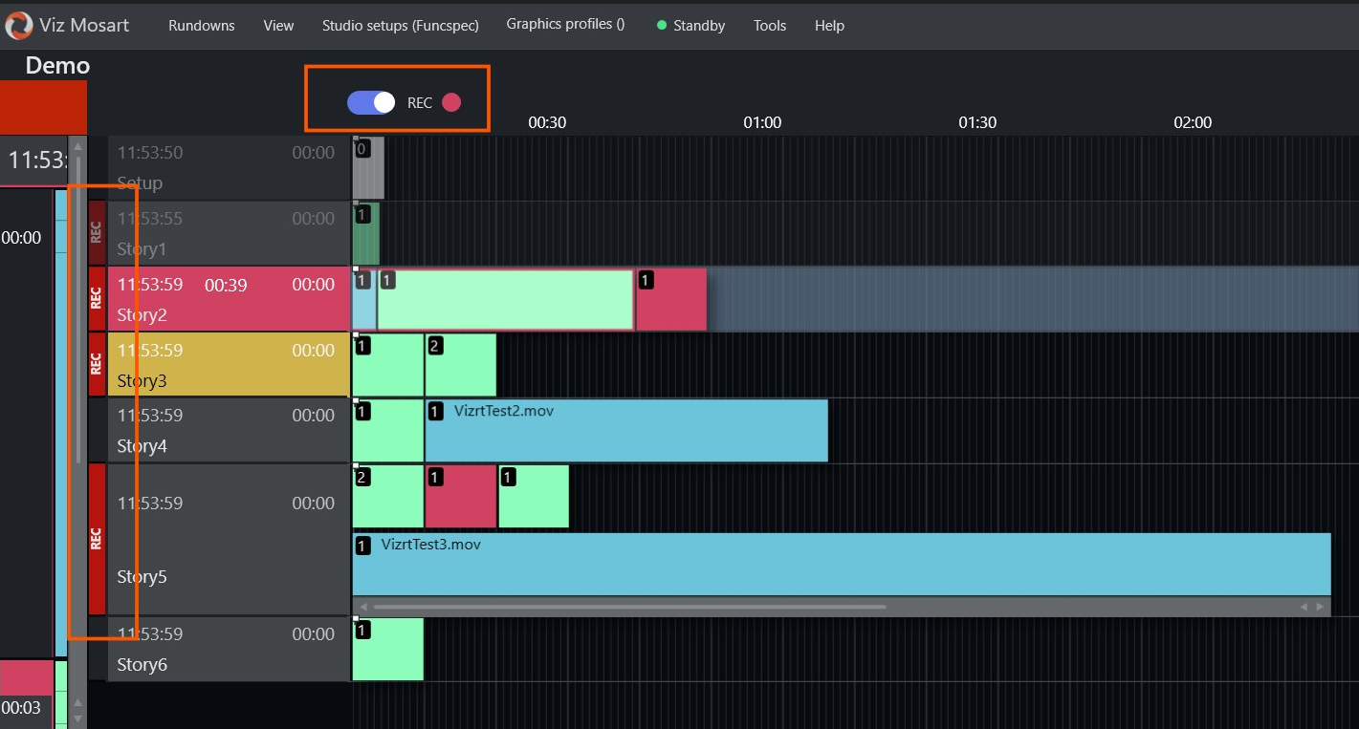
Task: Click the REC flag beside Story5
Action: [97, 539]
